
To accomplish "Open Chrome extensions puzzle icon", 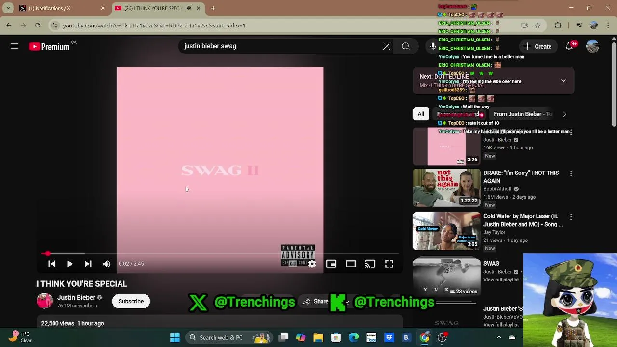I will click(x=558, y=26).
